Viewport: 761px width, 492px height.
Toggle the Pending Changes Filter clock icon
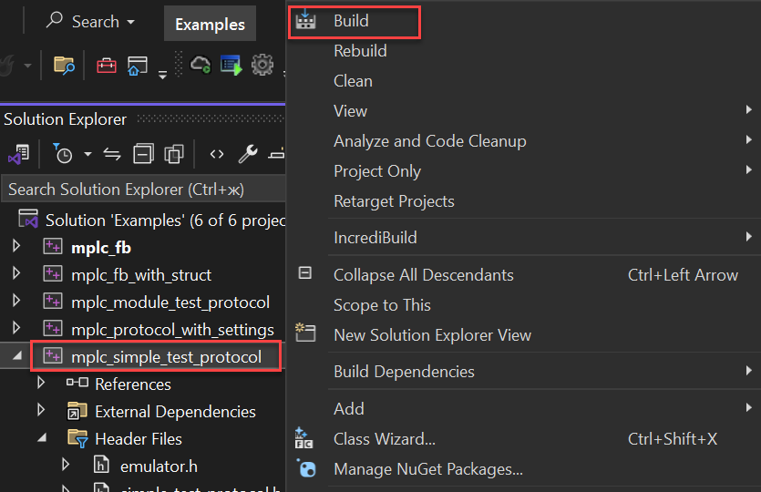pos(63,154)
